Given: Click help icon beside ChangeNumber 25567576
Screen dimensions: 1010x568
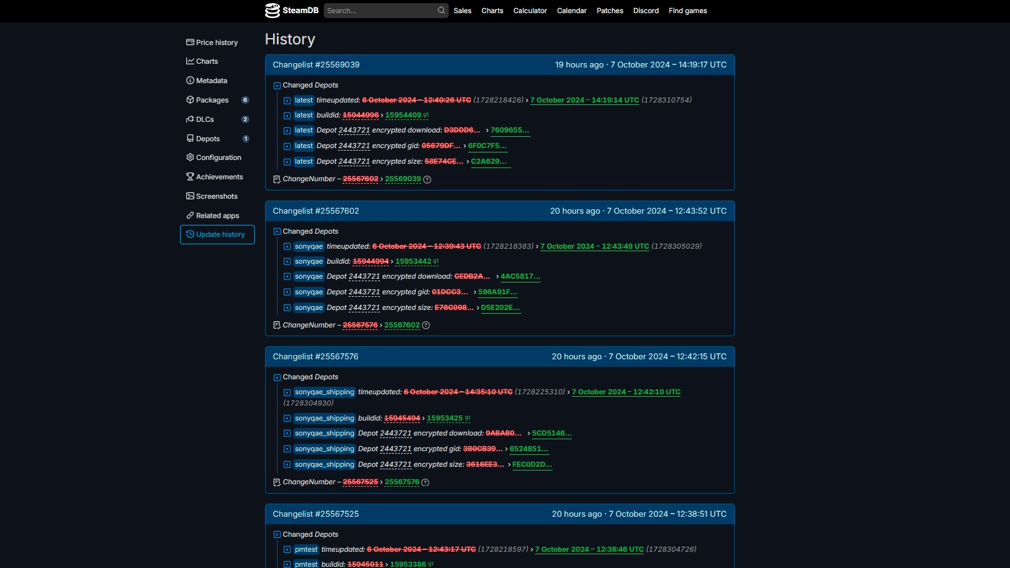Looking at the screenshot, I should (x=426, y=482).
